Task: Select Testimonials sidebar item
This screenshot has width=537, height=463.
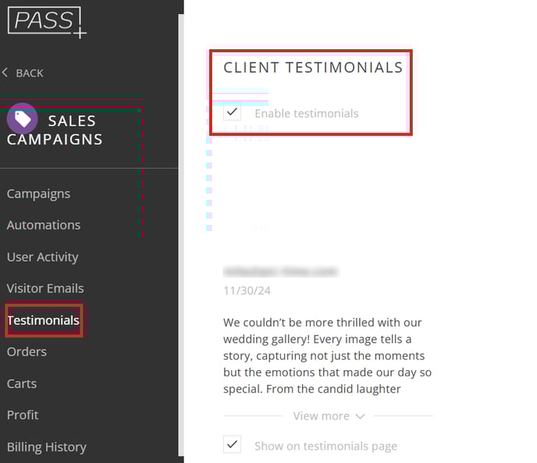Action: click(x=44, y=320)
